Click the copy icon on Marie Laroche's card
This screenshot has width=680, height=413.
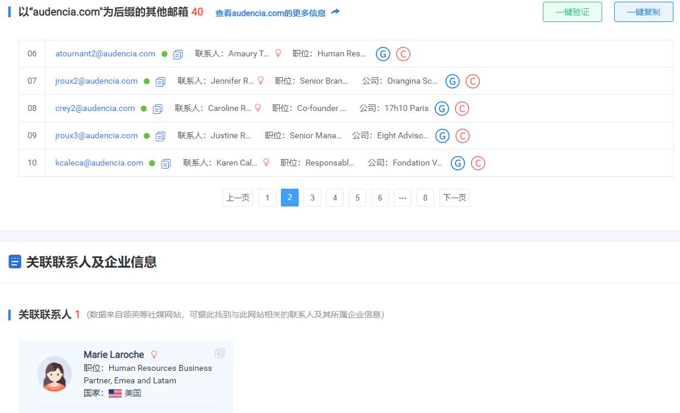220,352
